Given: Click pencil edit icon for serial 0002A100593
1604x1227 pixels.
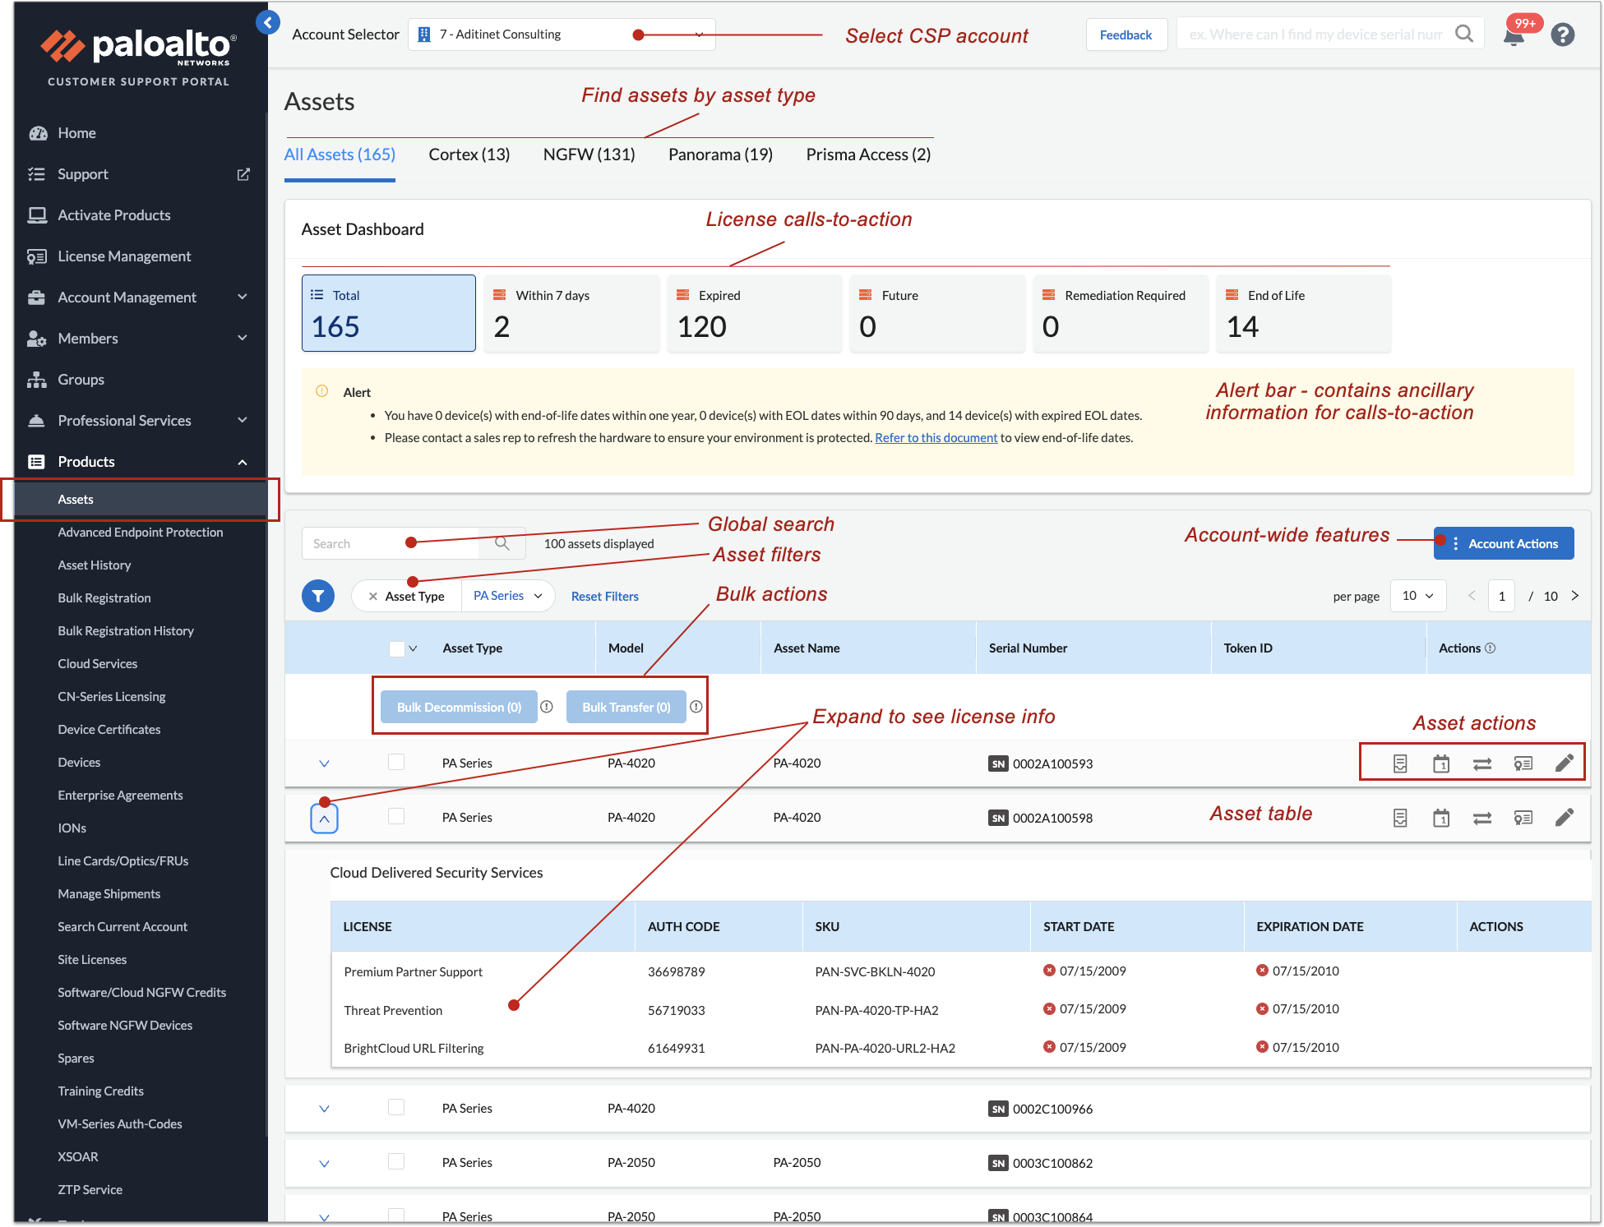Looking at the screenshot, I should click(1564, 763).
